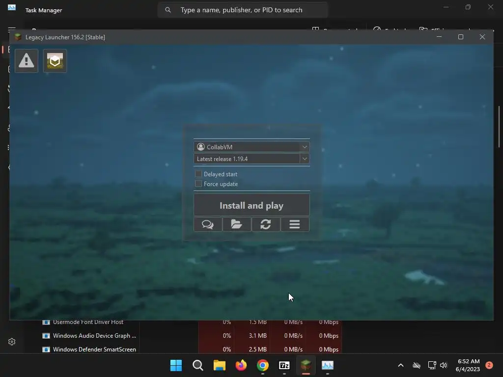Open network status tray icon
This screenshot has height=377, width=503.
[x=432, y=365]
